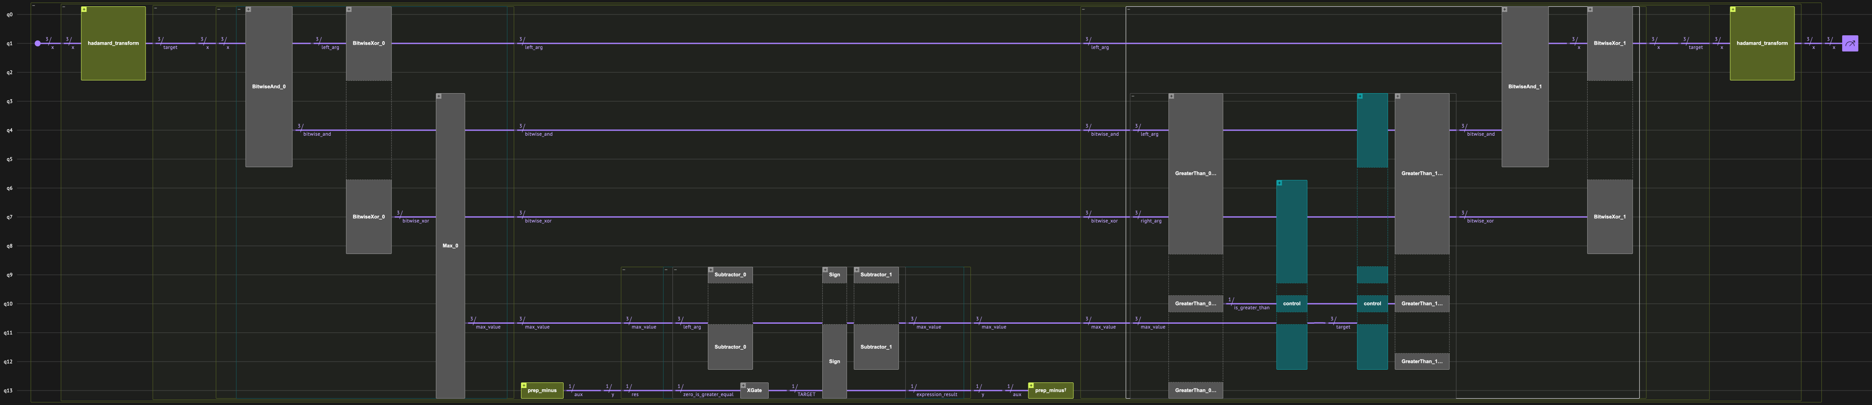This screenshot has width=1872, height=405.
Task: Collapse the group containing the res wire
Action: coord(624,270)
